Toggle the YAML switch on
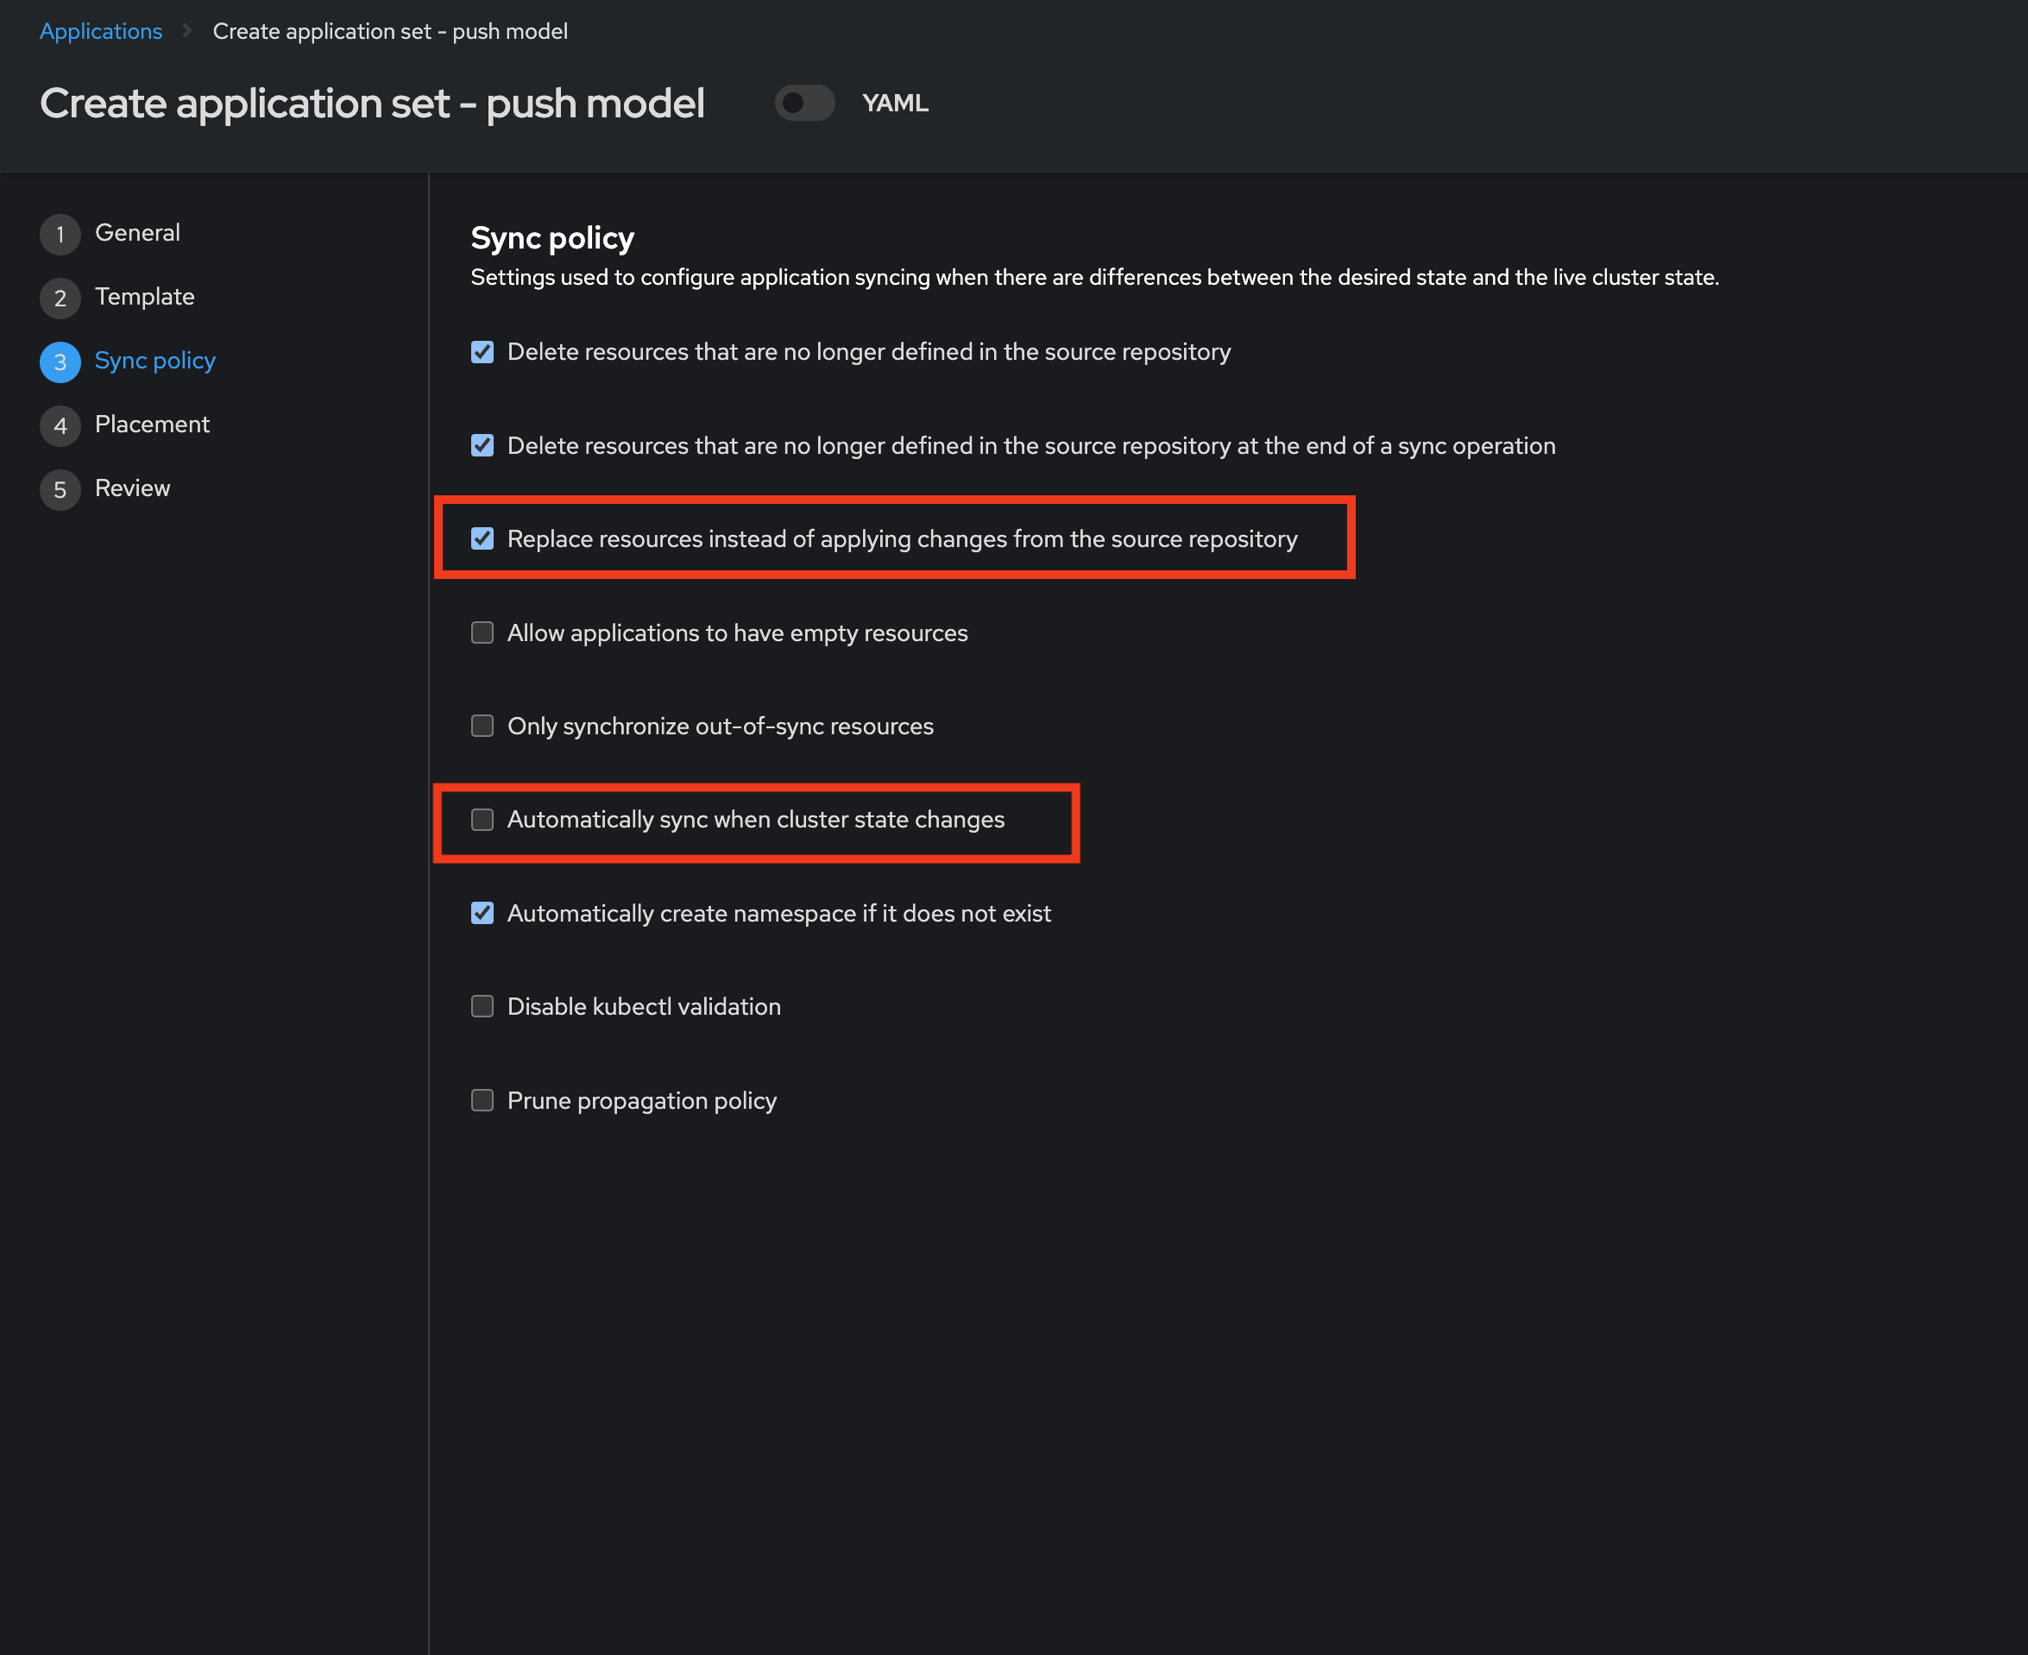The height and width of the screenshot is (1655, 2028). coord(804,103)
